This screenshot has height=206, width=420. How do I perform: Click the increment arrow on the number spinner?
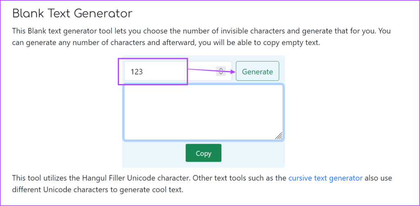(x=221, y=69)
